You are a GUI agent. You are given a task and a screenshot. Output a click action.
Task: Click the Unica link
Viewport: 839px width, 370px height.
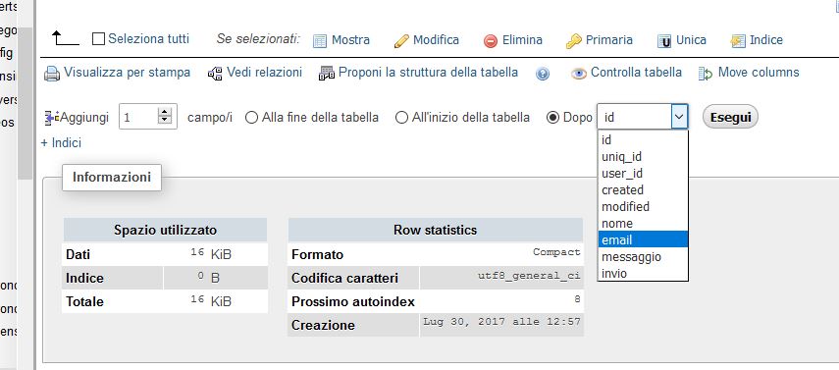pyautogui.click(x=691, y=40)
